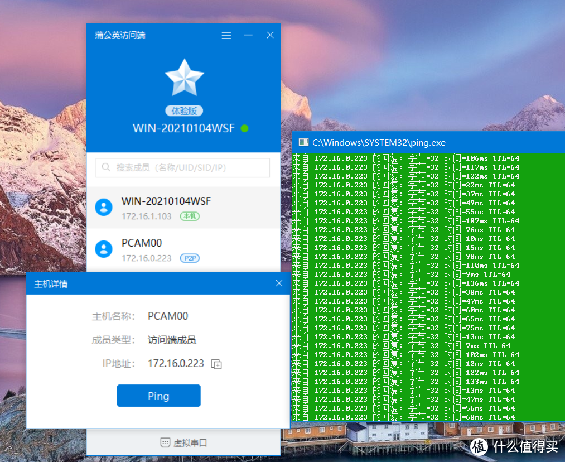Click the ping reply line with 时间=68ms
The height and width of the screenshot is (462, 565).
click(x=404, y=417)
